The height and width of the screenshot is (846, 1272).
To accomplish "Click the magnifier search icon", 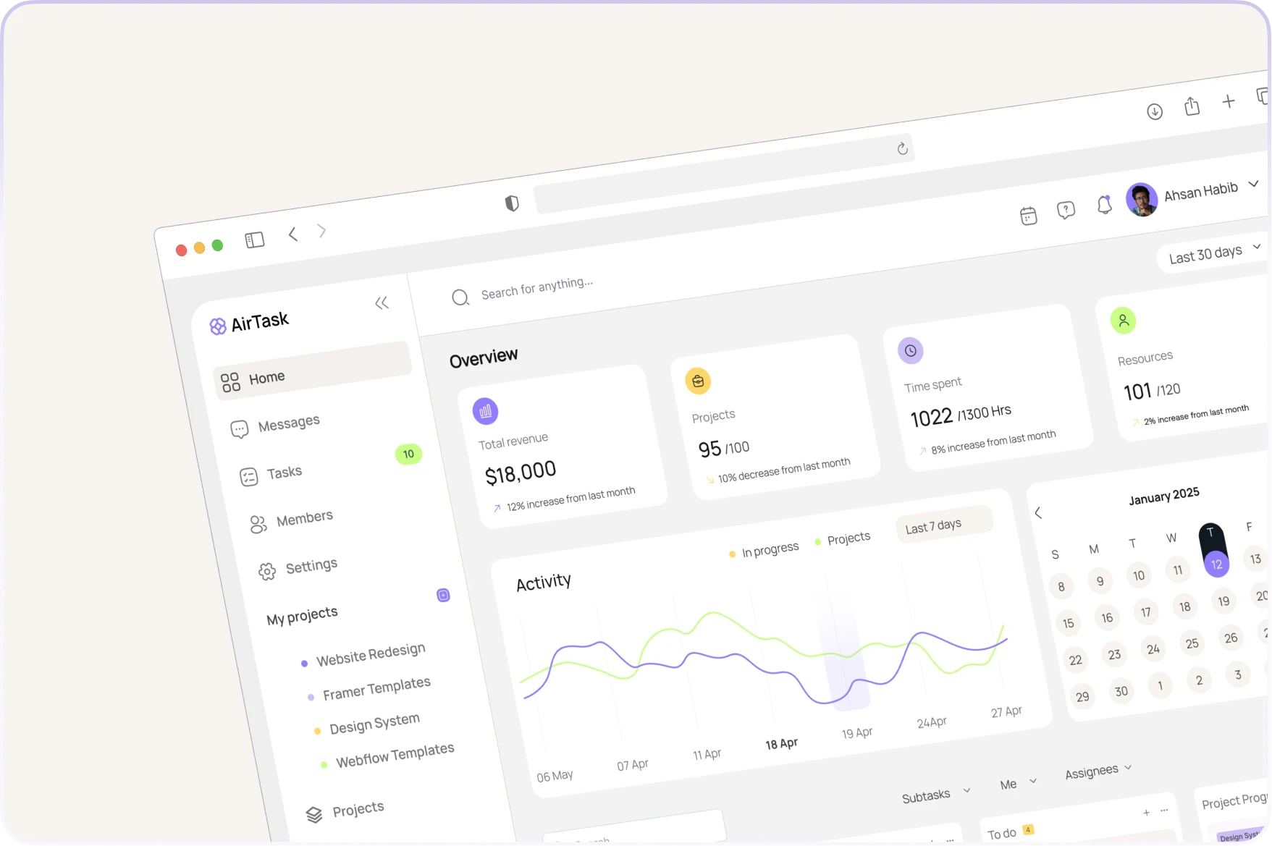I will point(460,297).
